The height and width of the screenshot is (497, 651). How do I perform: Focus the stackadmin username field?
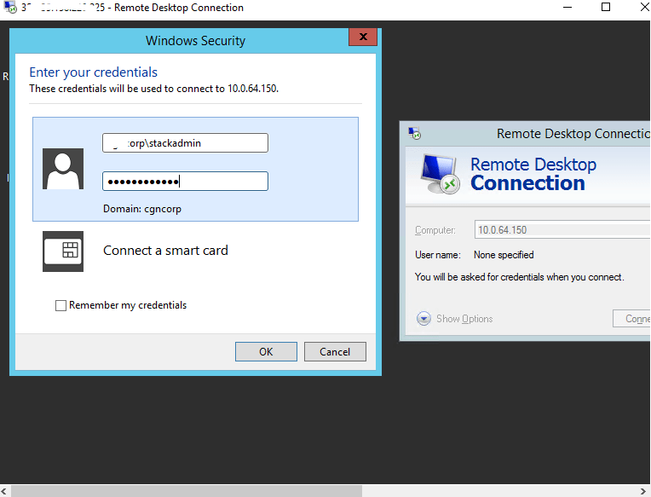click(x=185, y=143)
